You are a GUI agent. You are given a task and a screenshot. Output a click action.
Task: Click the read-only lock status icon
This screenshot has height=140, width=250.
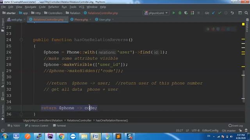240,131
